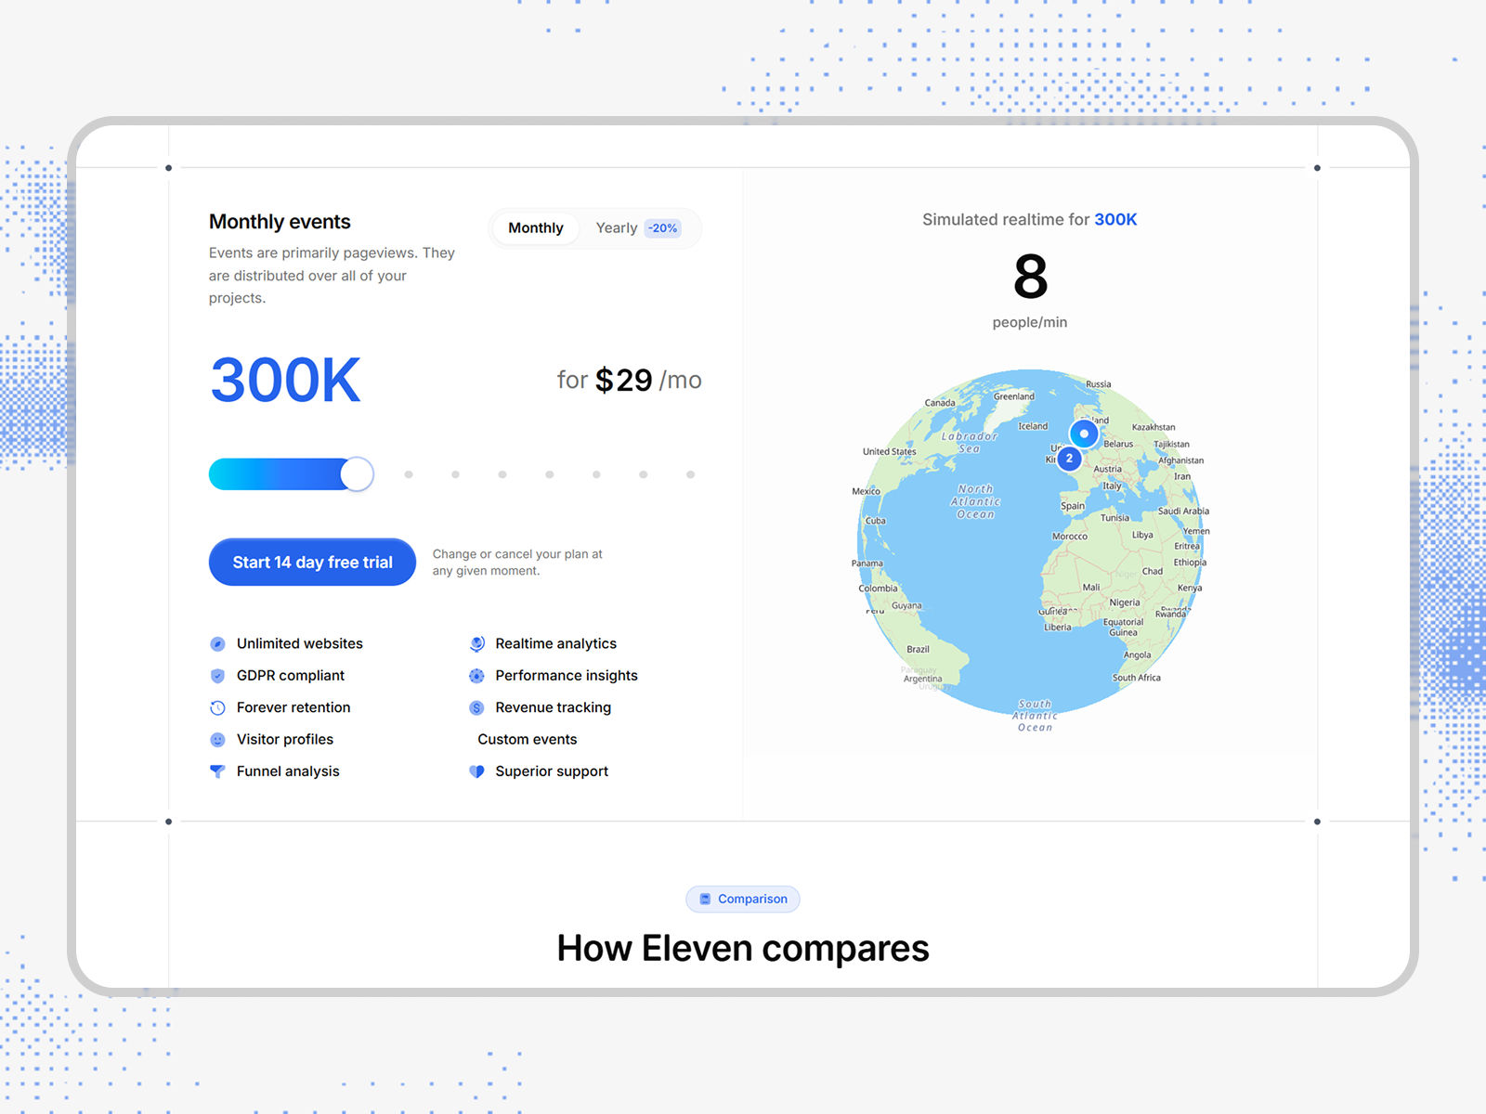Click the How Eleven compares heading
This screenshot has height=1114, width=1486.
pos(743,949)
